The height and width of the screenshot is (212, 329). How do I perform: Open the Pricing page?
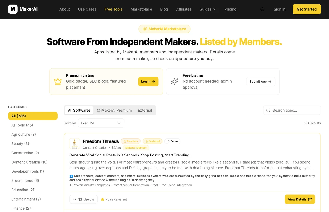click(x=230, y=9)
